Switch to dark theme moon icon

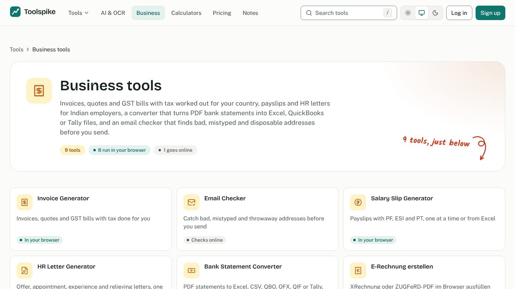click(x=435, y=13)
